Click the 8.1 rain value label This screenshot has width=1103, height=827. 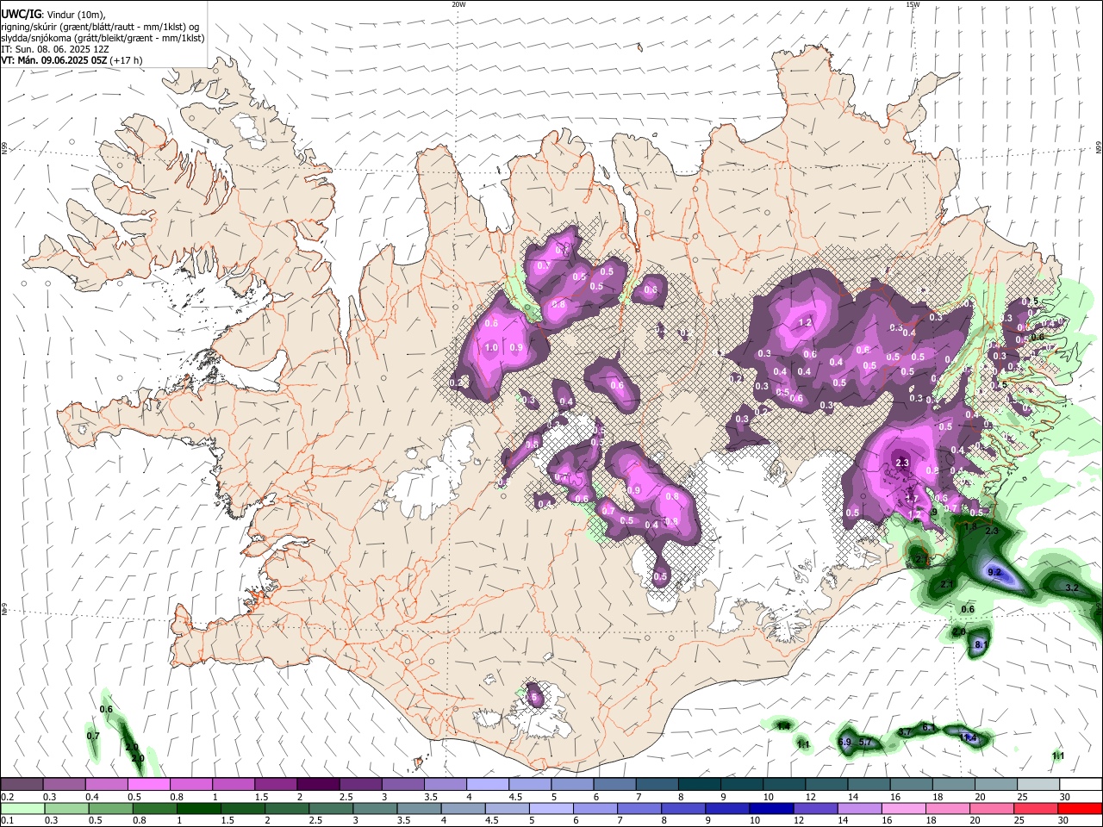coord(981,645)
